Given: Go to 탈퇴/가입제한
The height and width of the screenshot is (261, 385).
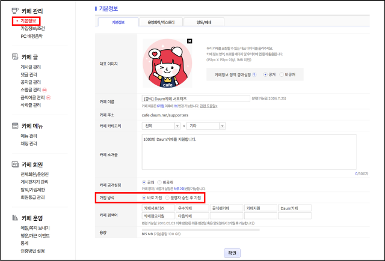Looking at the screenshot, I should 32,190.
